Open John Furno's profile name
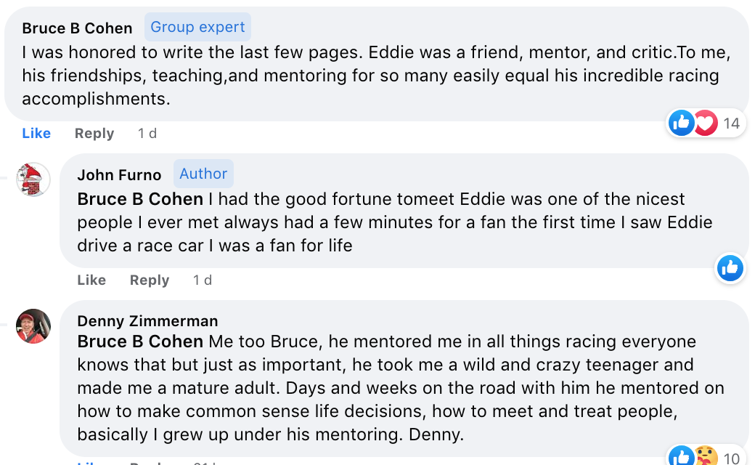The image size is (755, 465). click(x=119, y=175)
